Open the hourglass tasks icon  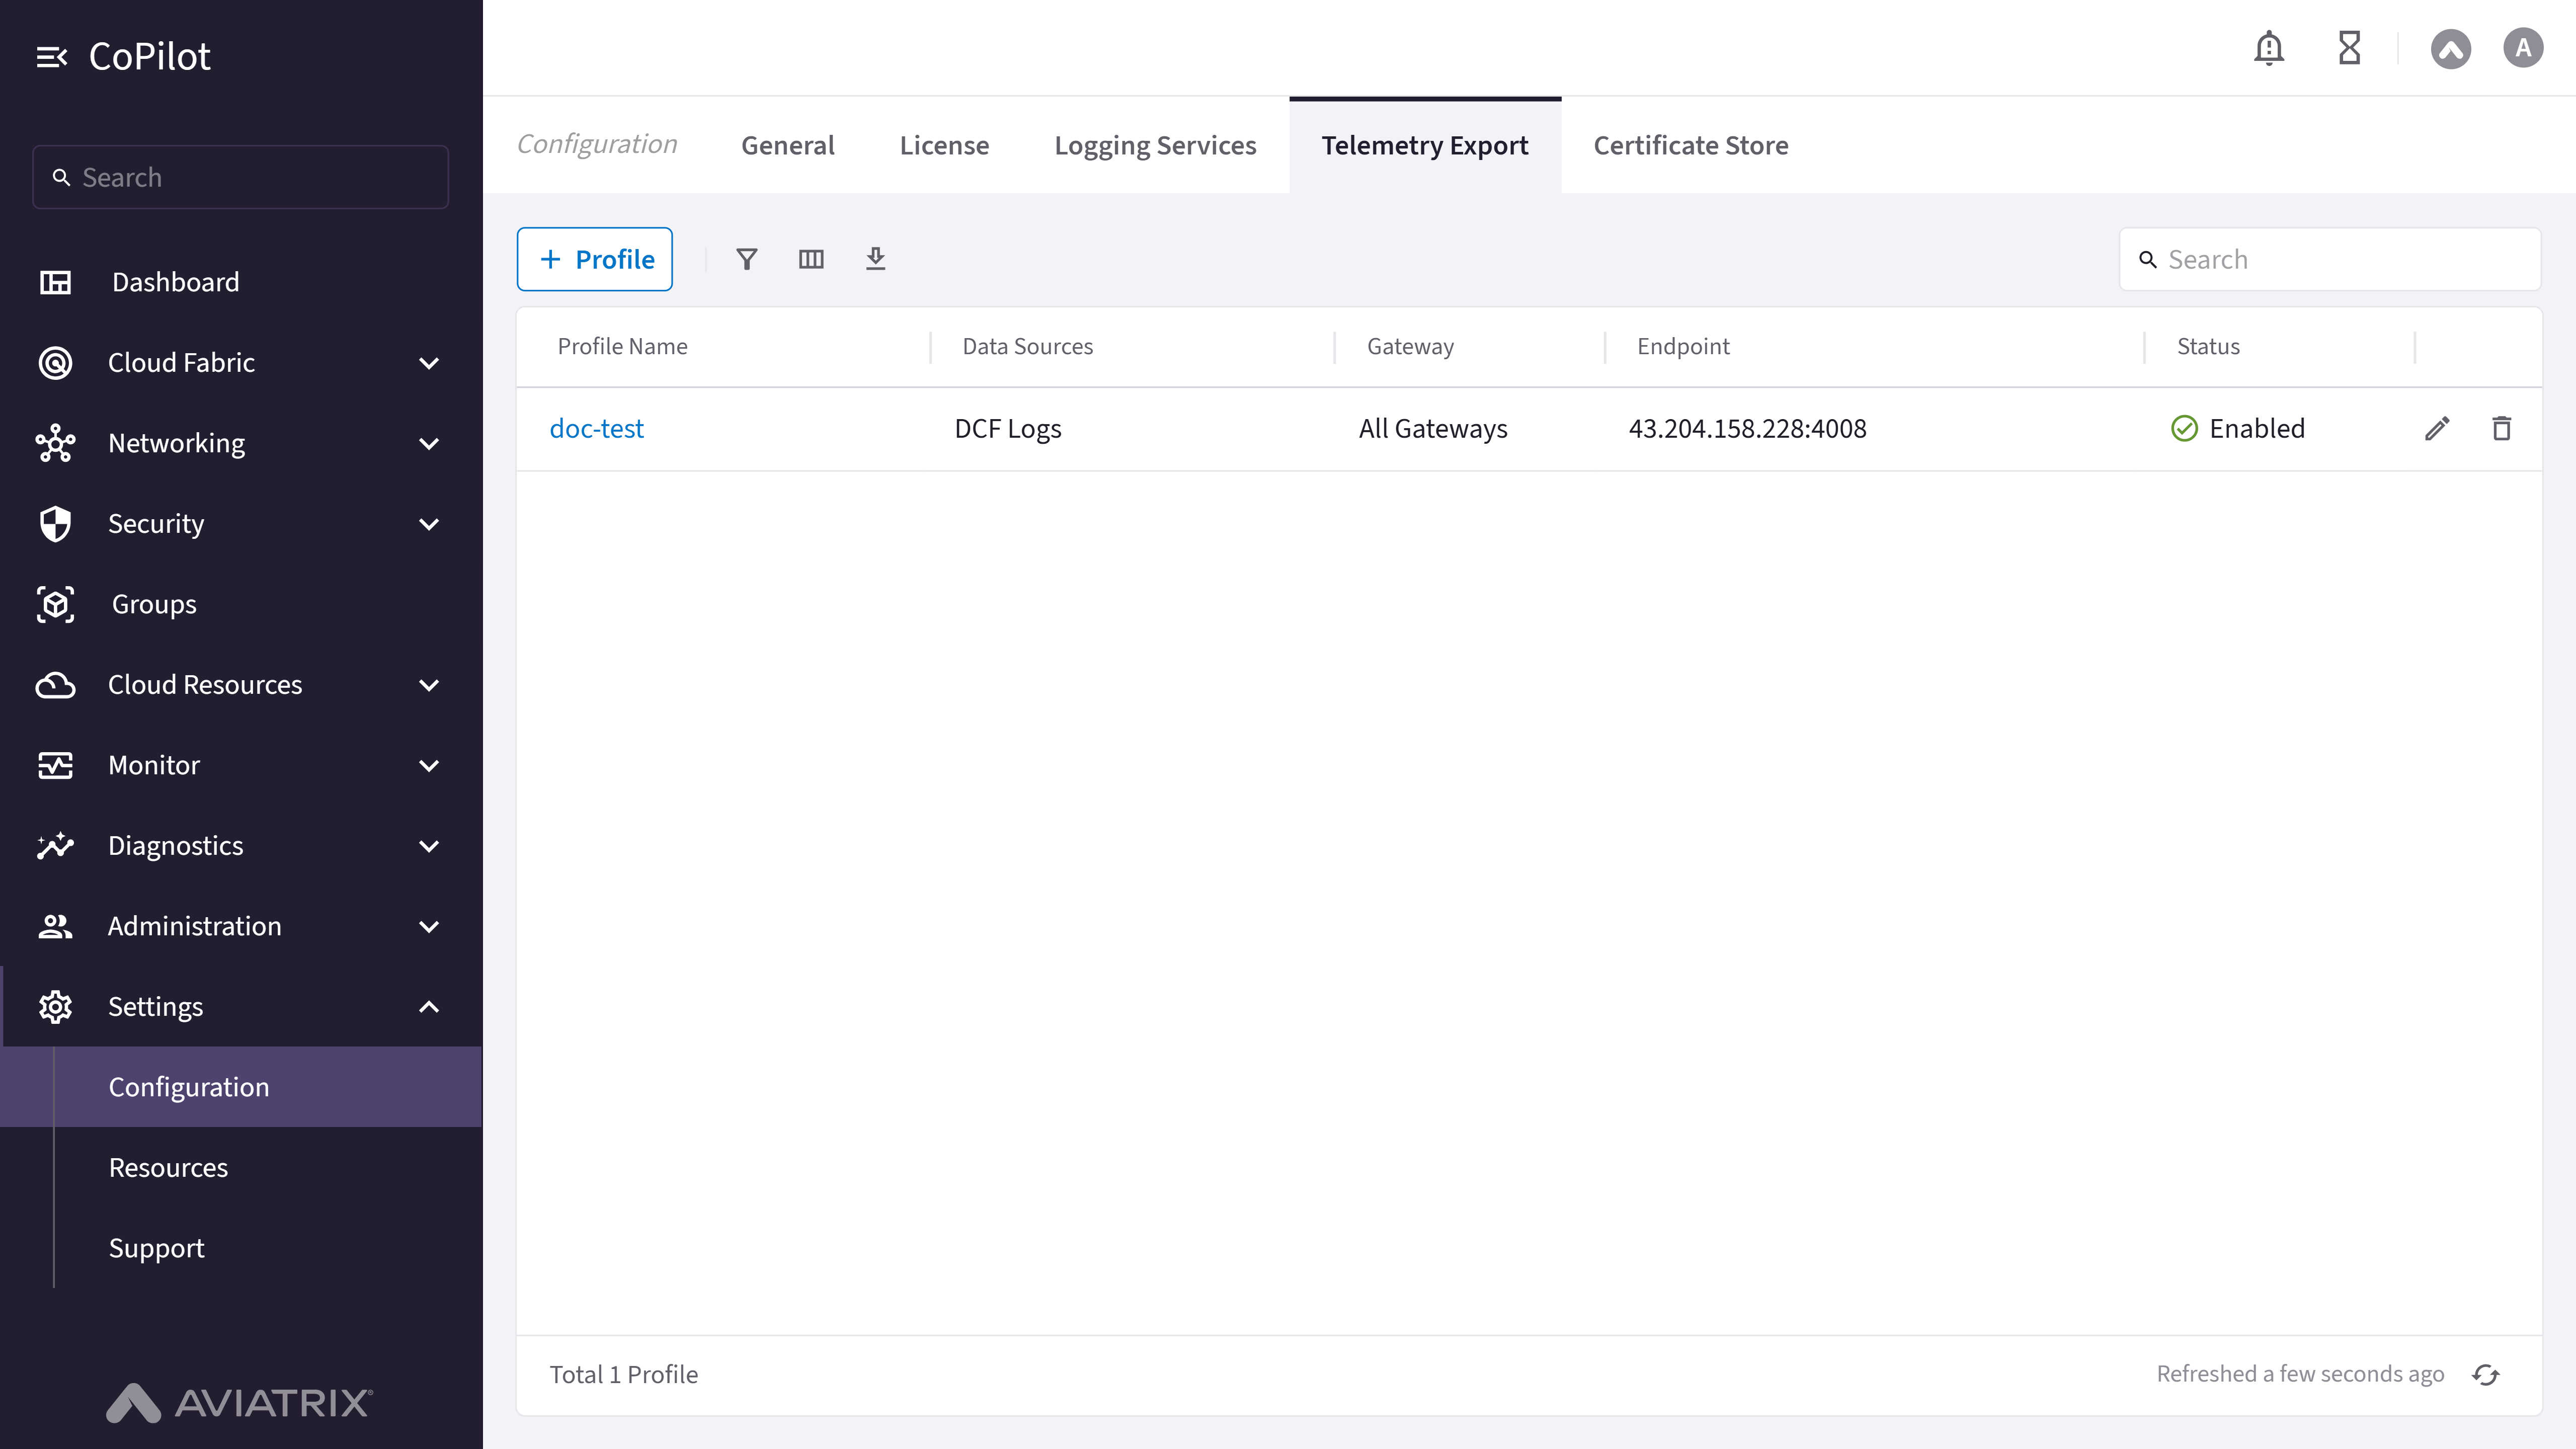2350,48
